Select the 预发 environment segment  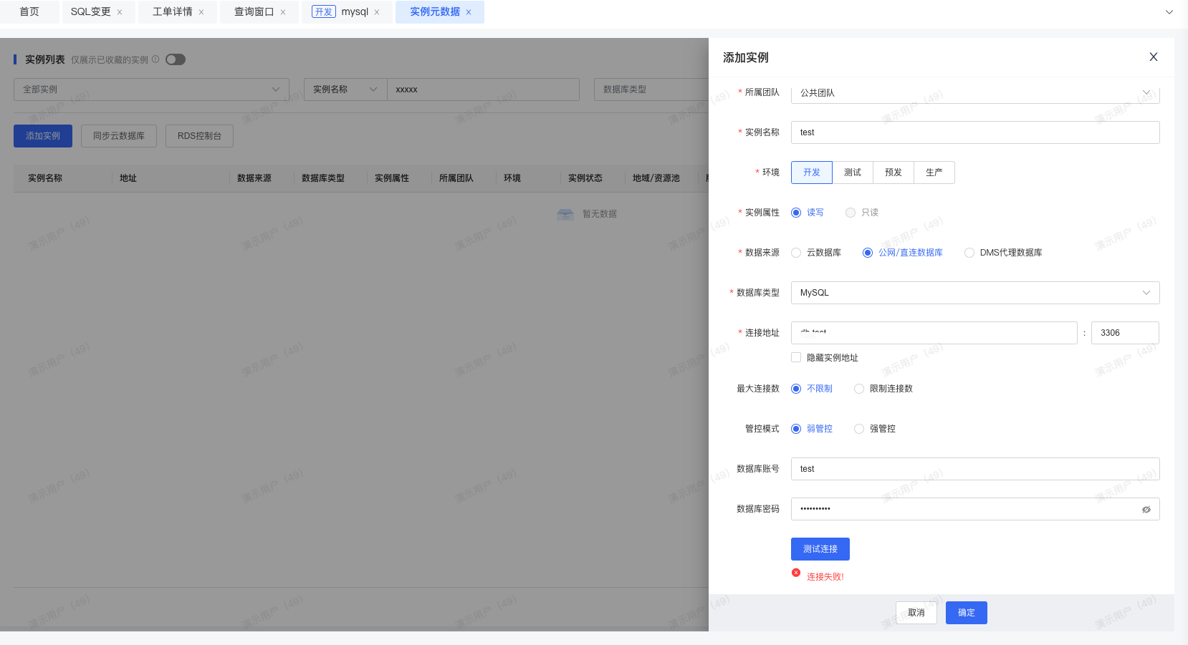[x=894, y=173]
